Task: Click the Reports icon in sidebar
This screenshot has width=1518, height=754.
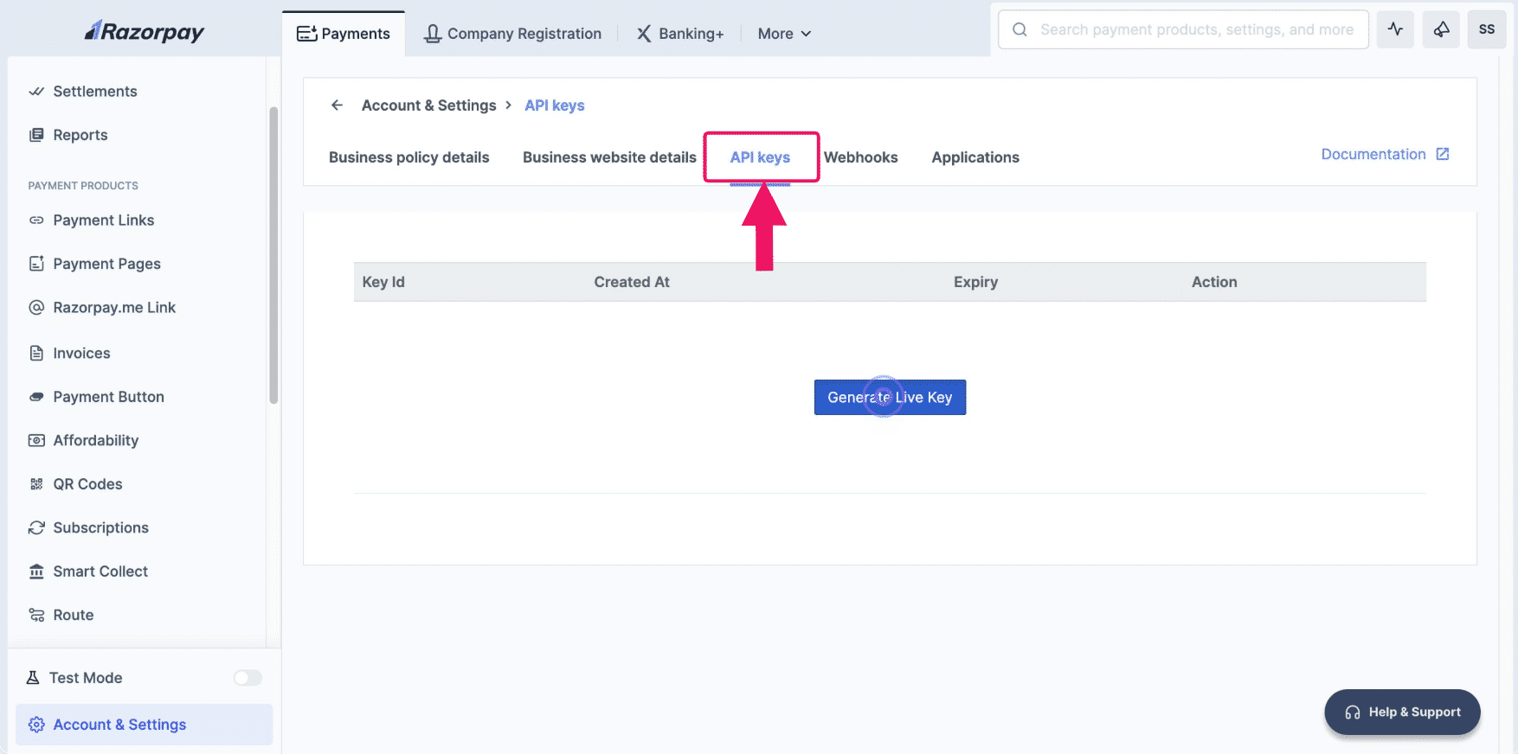Action: (36, 135)
